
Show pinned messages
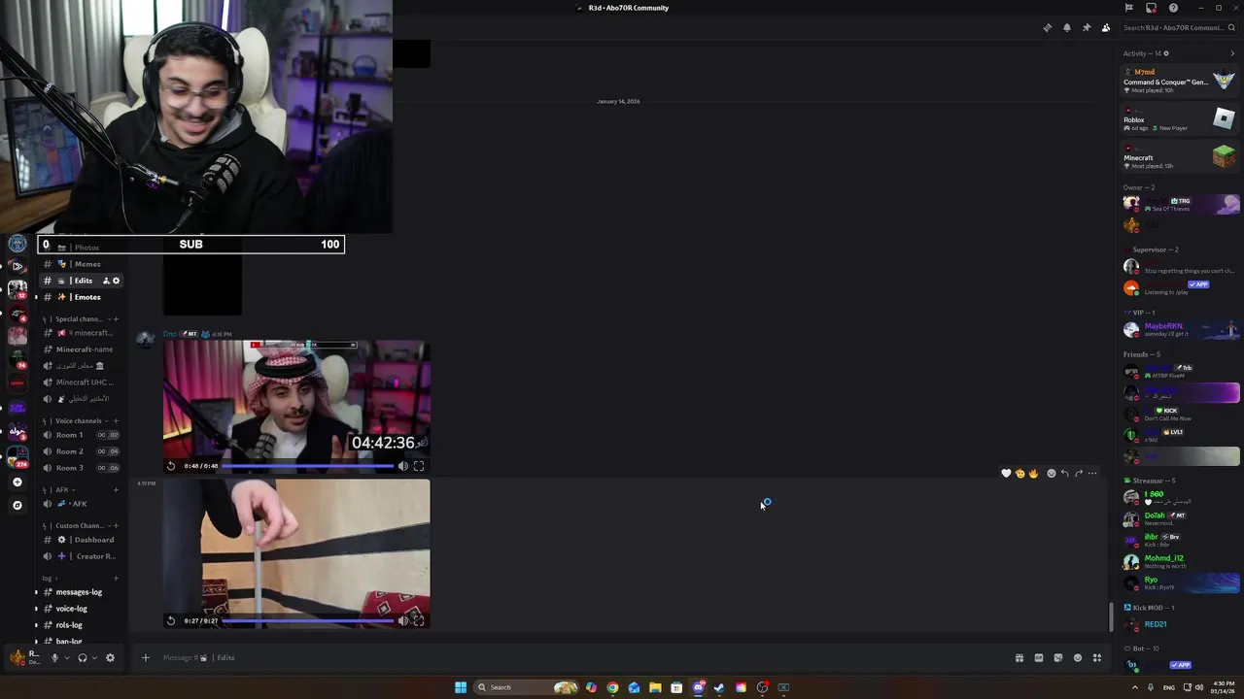pyautogui.click(x=1087, y=27)
